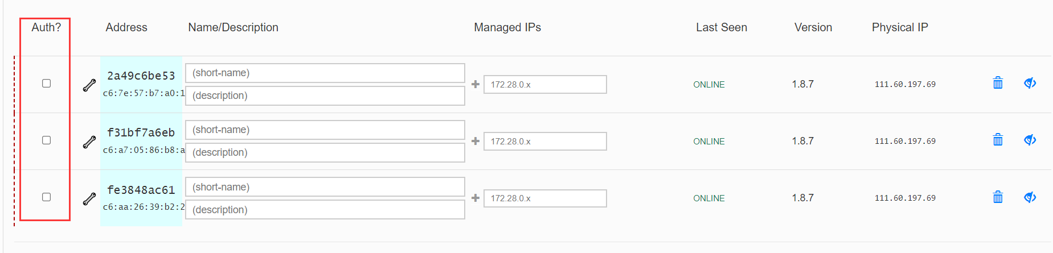The height and width of the screenshot is (253, 1053).
Task: Authorize member fe3848ac61 checkbox
Action: (47, 197)
